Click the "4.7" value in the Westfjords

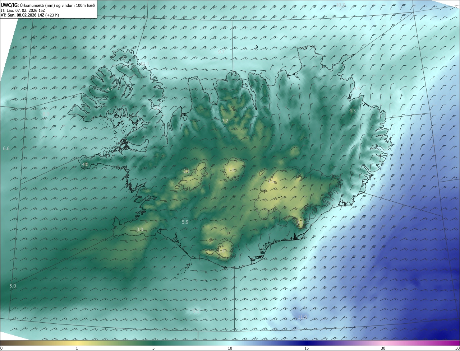tap(110, 89)
